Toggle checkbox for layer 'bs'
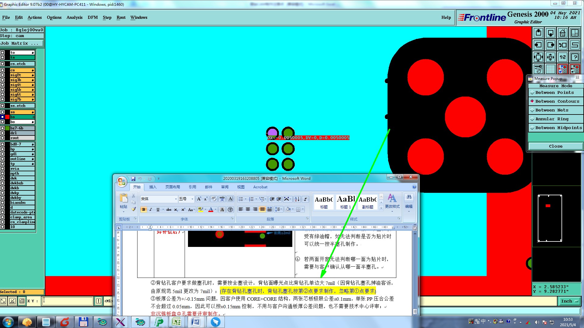Screen dimensions: 584x328 point(2,117)
